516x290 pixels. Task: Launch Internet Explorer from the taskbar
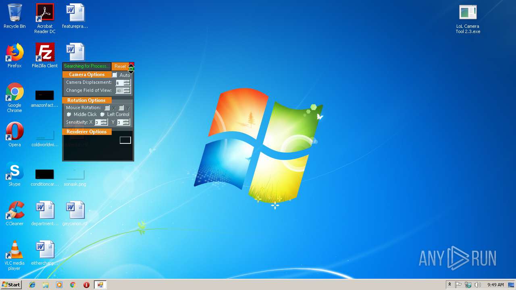click(x=32, y=285)
